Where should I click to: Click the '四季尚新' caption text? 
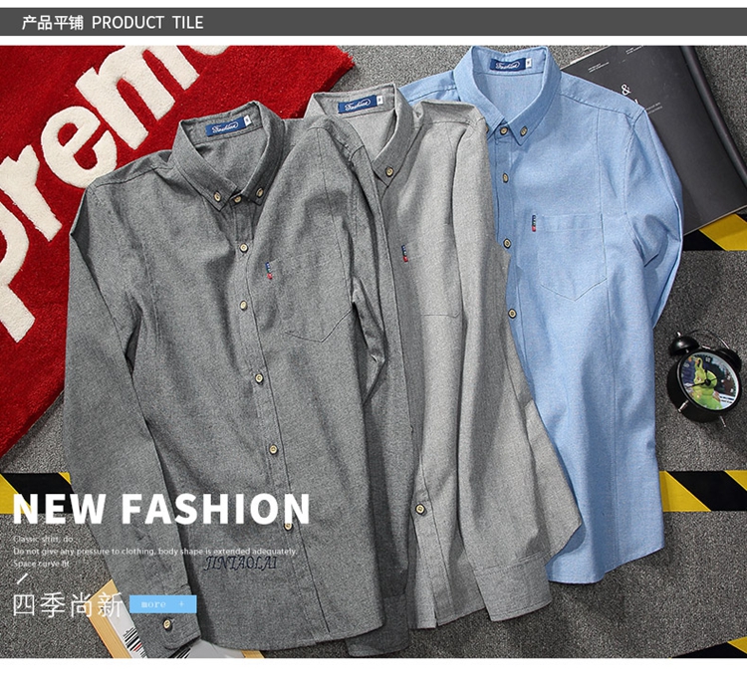(x=67, y=605)
